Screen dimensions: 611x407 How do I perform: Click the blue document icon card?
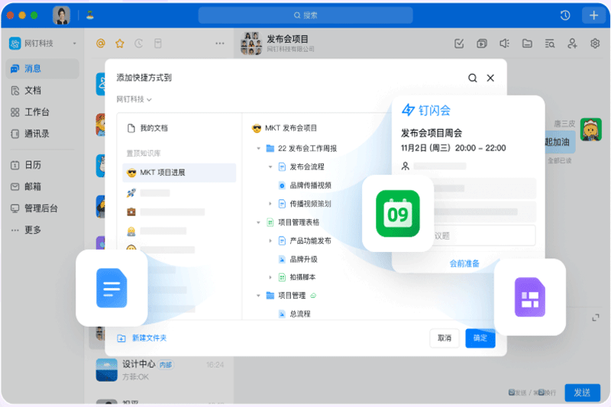pos(112,289)
